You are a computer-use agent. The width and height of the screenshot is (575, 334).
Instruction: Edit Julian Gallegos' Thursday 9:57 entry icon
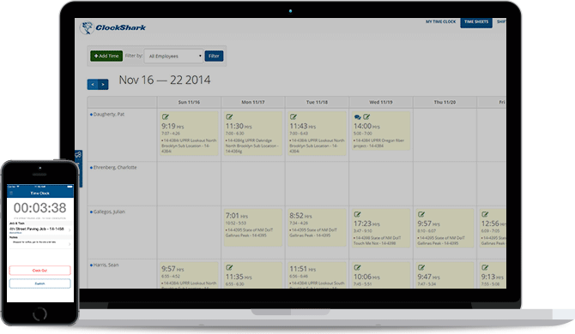tap(421, 214)
